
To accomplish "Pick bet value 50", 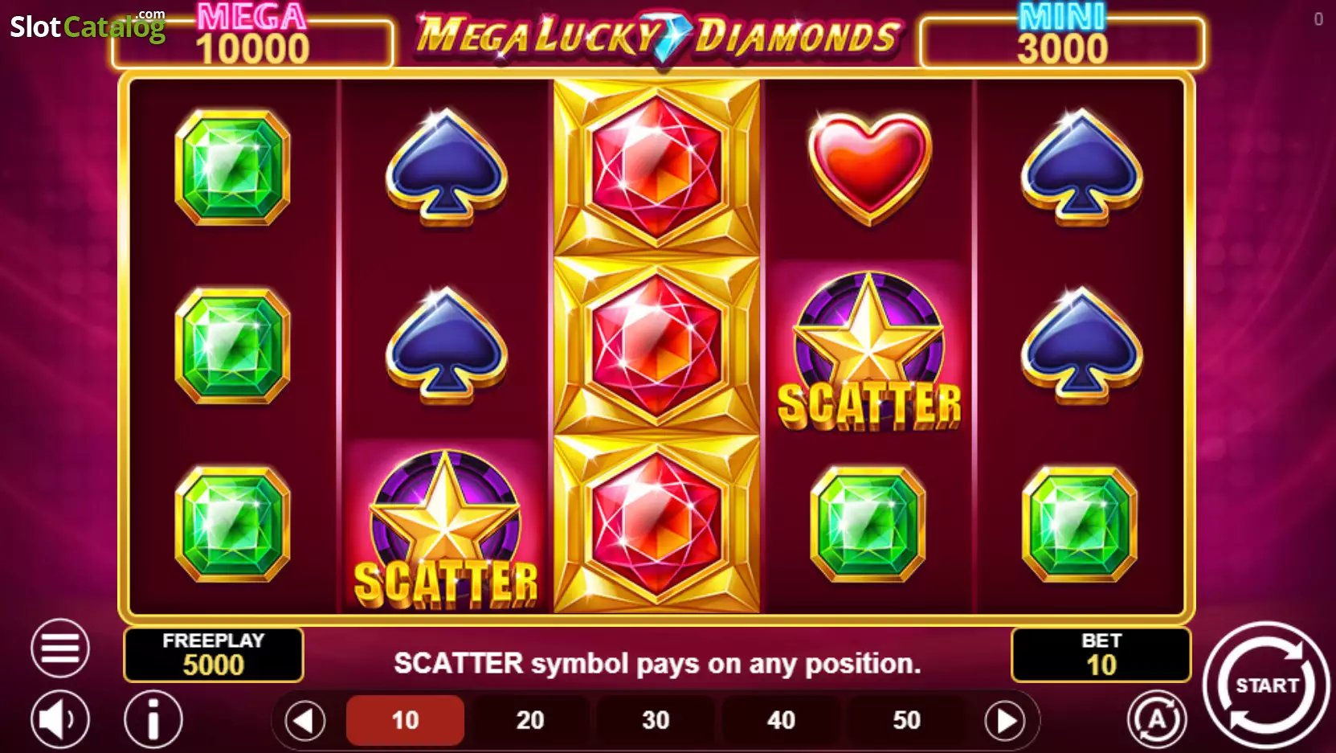I will [906, 720].
